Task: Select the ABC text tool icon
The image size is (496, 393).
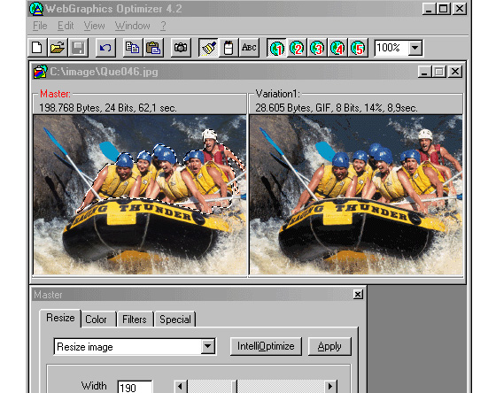Action: [249, 48]
